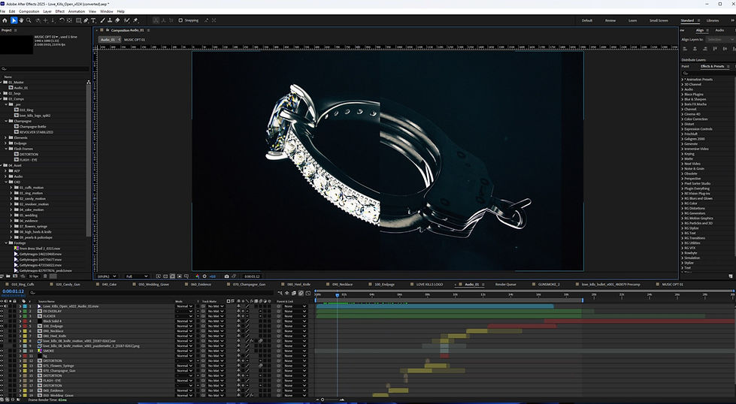This screenshot has width=736, height=404.
Task: Click the Home icon in toolbar
Action: pos(5,20)
